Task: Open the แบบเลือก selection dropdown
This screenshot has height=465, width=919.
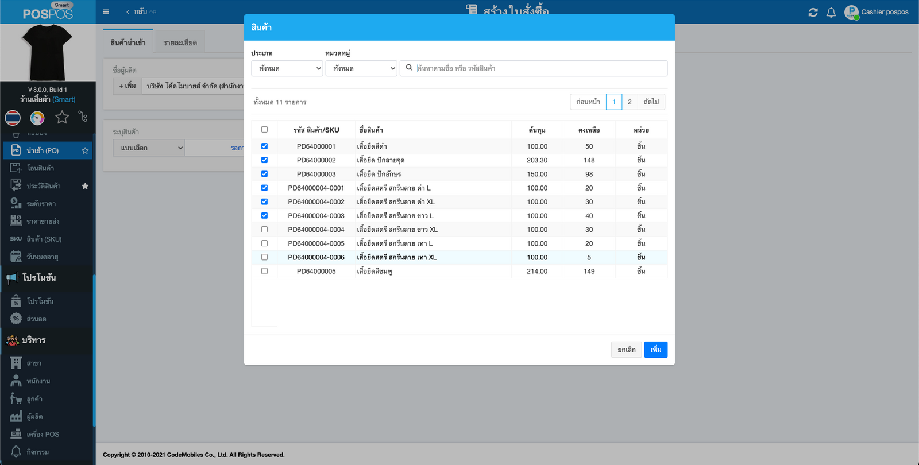Action: point(148,148)
